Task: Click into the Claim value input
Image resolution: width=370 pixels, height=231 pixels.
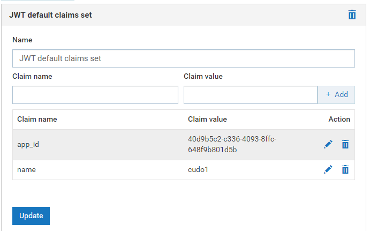Action: (x=250, y=95)
